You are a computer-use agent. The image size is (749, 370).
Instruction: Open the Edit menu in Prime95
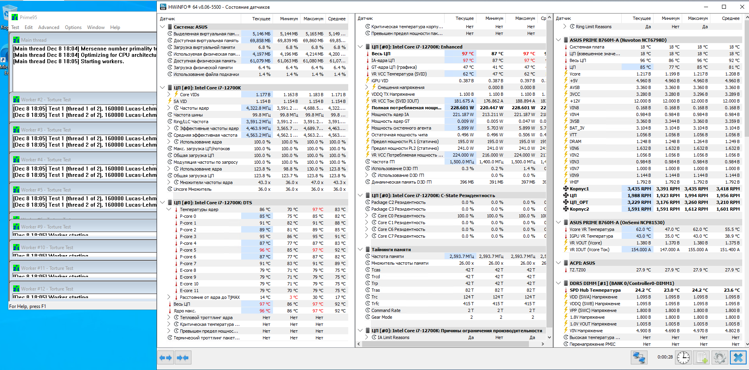(29, 27)
